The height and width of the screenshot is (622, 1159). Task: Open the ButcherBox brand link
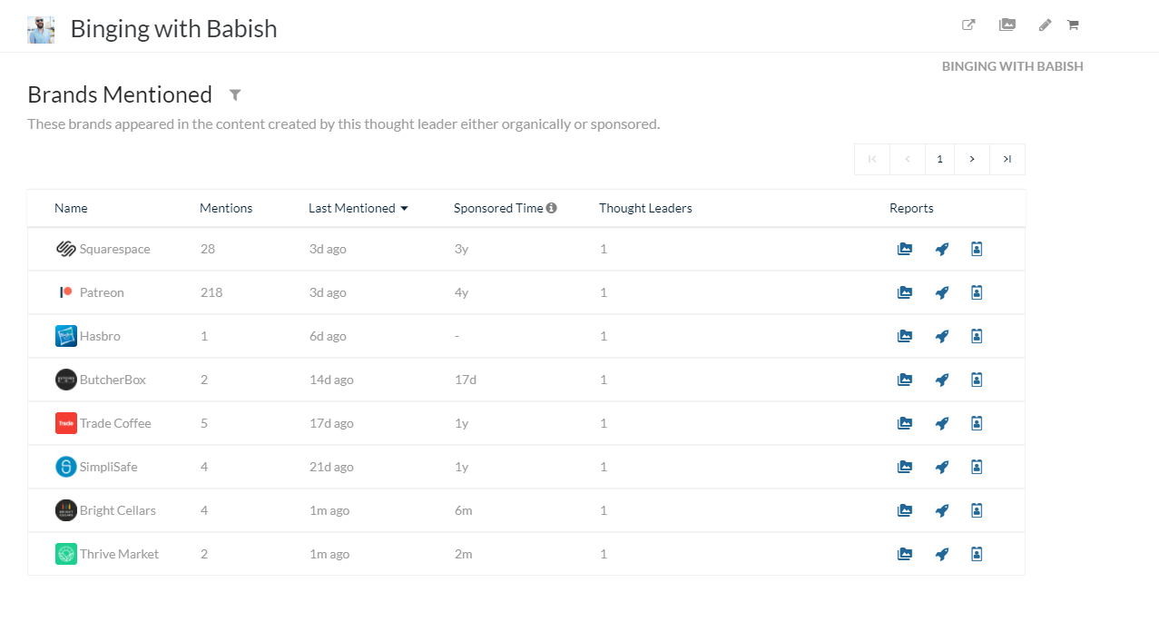(113, 380)
